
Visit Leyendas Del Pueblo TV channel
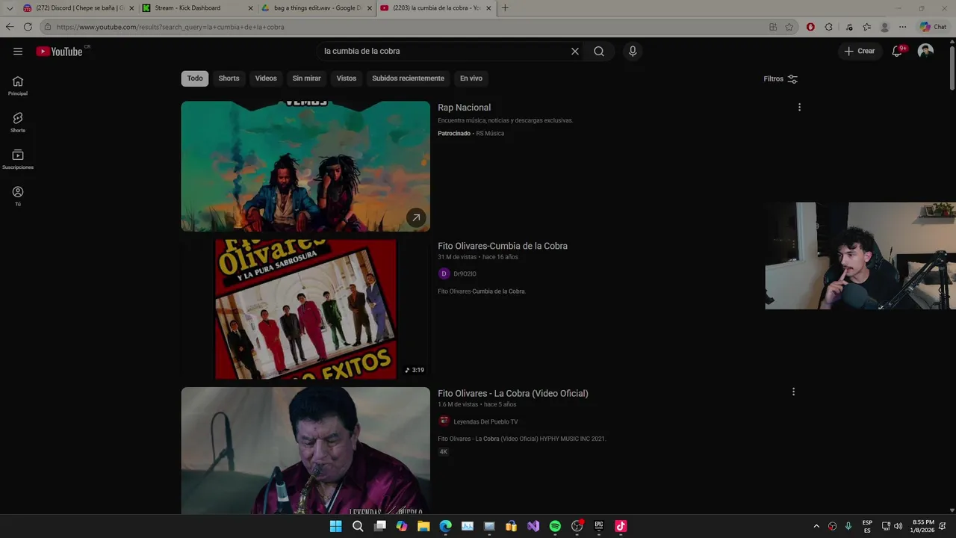click(485, 421)
